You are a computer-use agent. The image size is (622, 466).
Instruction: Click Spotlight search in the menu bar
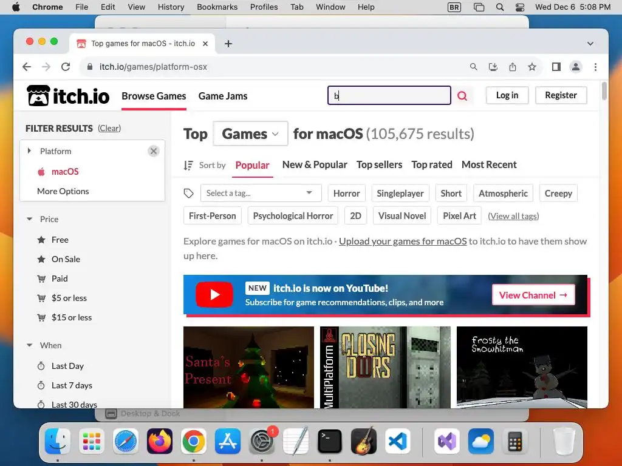click(x=500, y=7)
